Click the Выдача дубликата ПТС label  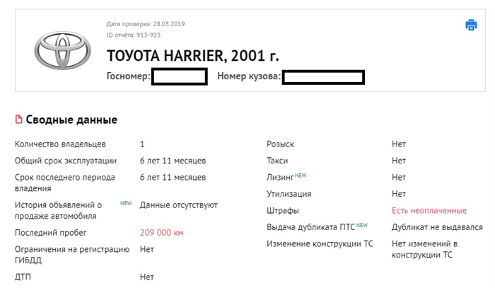[x=310, y=227]
